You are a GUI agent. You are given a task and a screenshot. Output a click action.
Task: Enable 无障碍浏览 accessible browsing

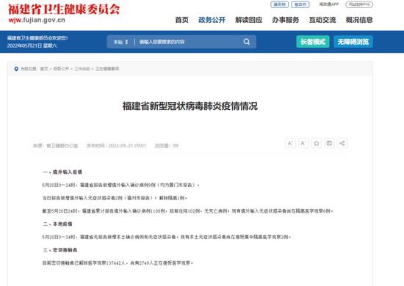coord(353,42)
